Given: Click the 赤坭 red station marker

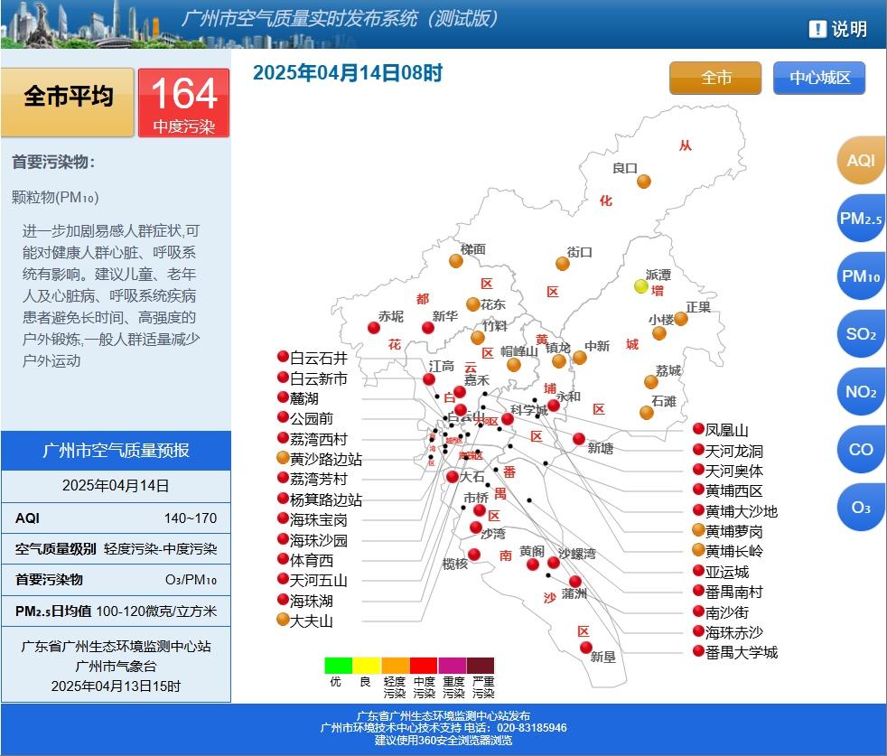Looking at the screenshot, I should click(x=374, y=328).
